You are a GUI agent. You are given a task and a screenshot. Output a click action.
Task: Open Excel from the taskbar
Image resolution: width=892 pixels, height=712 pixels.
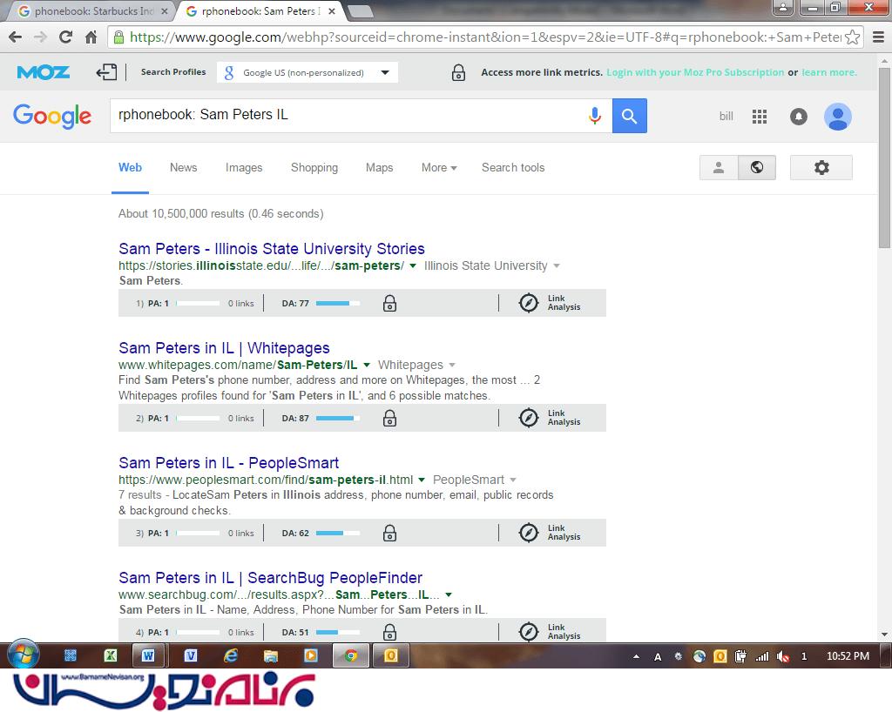point(111,655)
